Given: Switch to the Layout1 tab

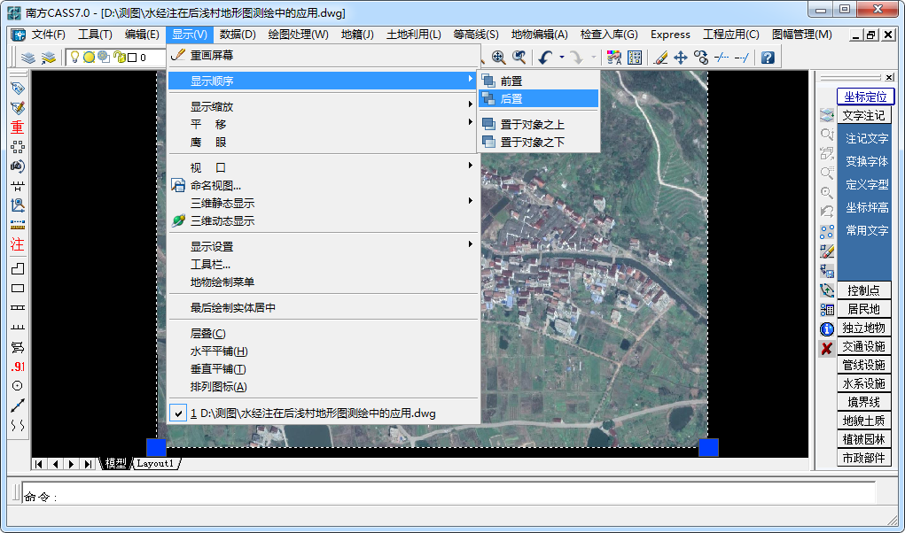Looking at the screenshot, I should (x=155, y=464).
